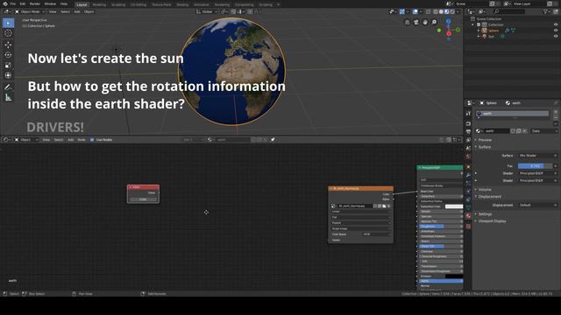Open the Surface Mix Shader dropdown
The width and height of the screenshot is (561, 315).
537,156
